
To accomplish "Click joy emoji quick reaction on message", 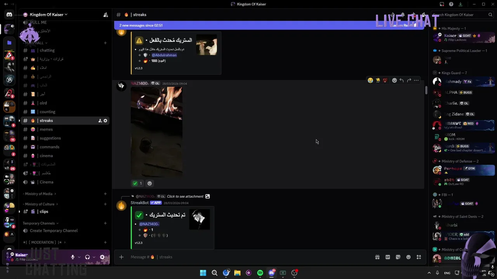I will coord(370,80).
